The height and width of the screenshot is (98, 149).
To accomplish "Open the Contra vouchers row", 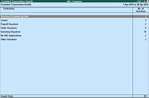I will (74, 20).
